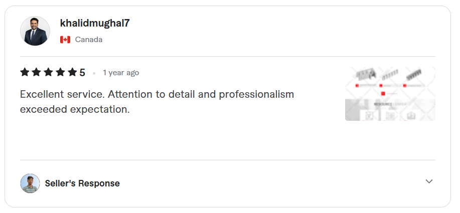The height and width of the screenshot is (213, 460).
Task: Click khalidmughal7's profile picture
Action: coord(35,31)
